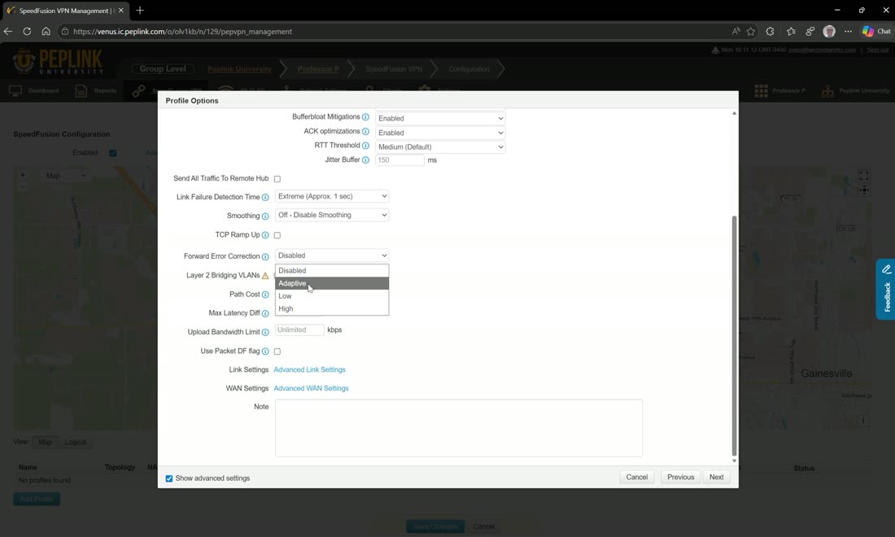Toggle Use Packet DF flag checkbox
The width and height of the screenshot is (895, 537).
[277, 351]
